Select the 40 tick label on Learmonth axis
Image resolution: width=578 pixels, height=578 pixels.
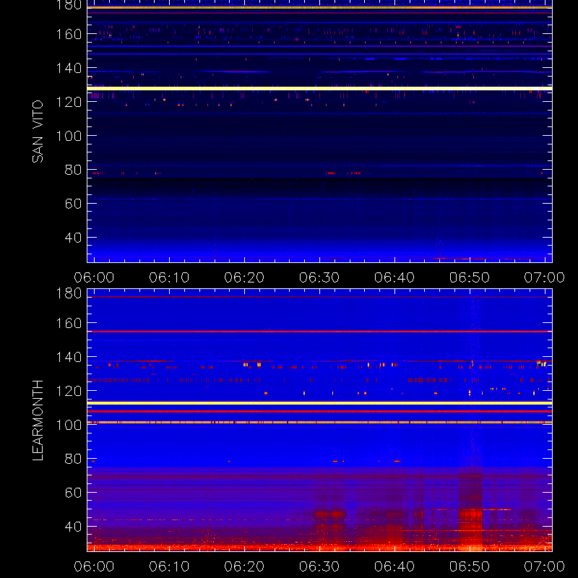[73, 527]
